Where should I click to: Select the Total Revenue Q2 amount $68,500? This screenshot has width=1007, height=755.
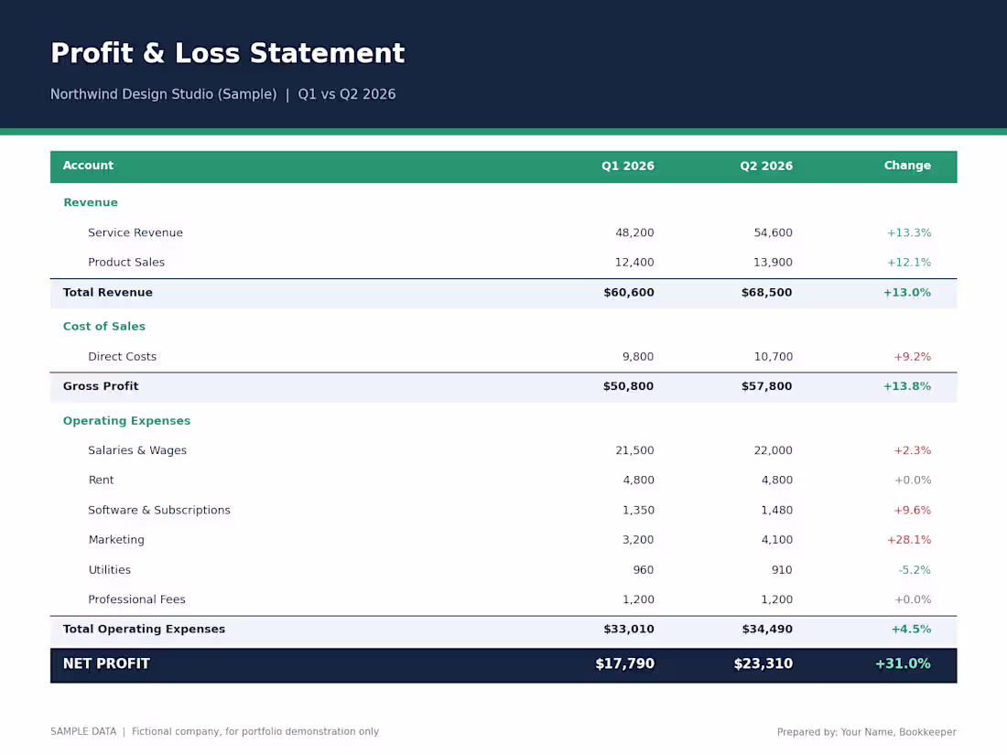[767, 292]
